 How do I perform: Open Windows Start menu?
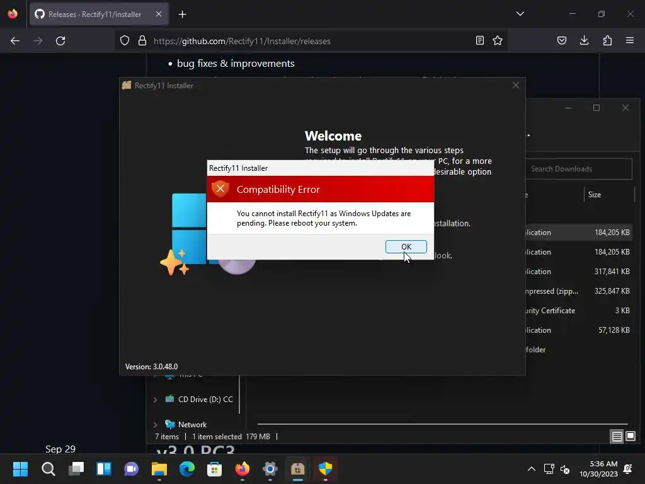point(20,469)
